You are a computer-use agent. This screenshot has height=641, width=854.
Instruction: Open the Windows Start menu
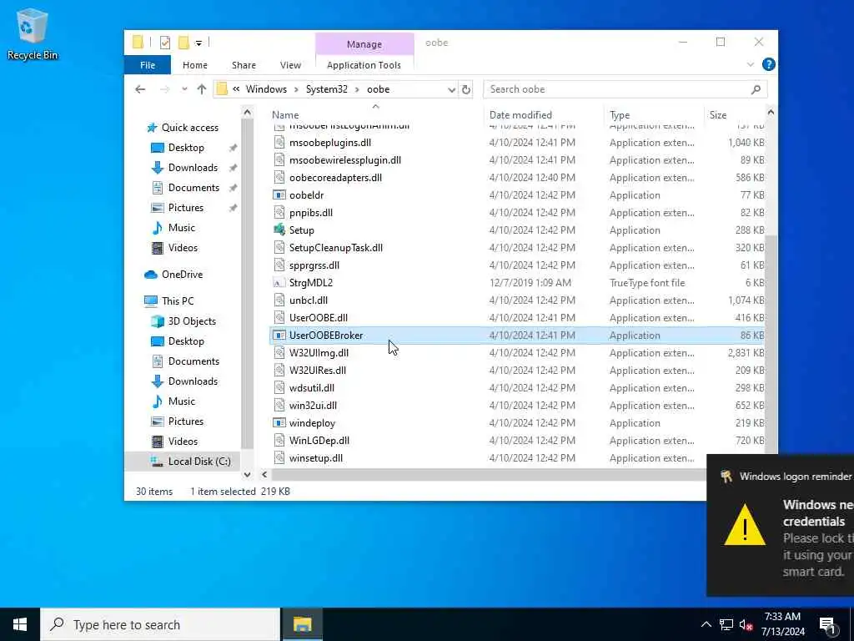(20, 624)
